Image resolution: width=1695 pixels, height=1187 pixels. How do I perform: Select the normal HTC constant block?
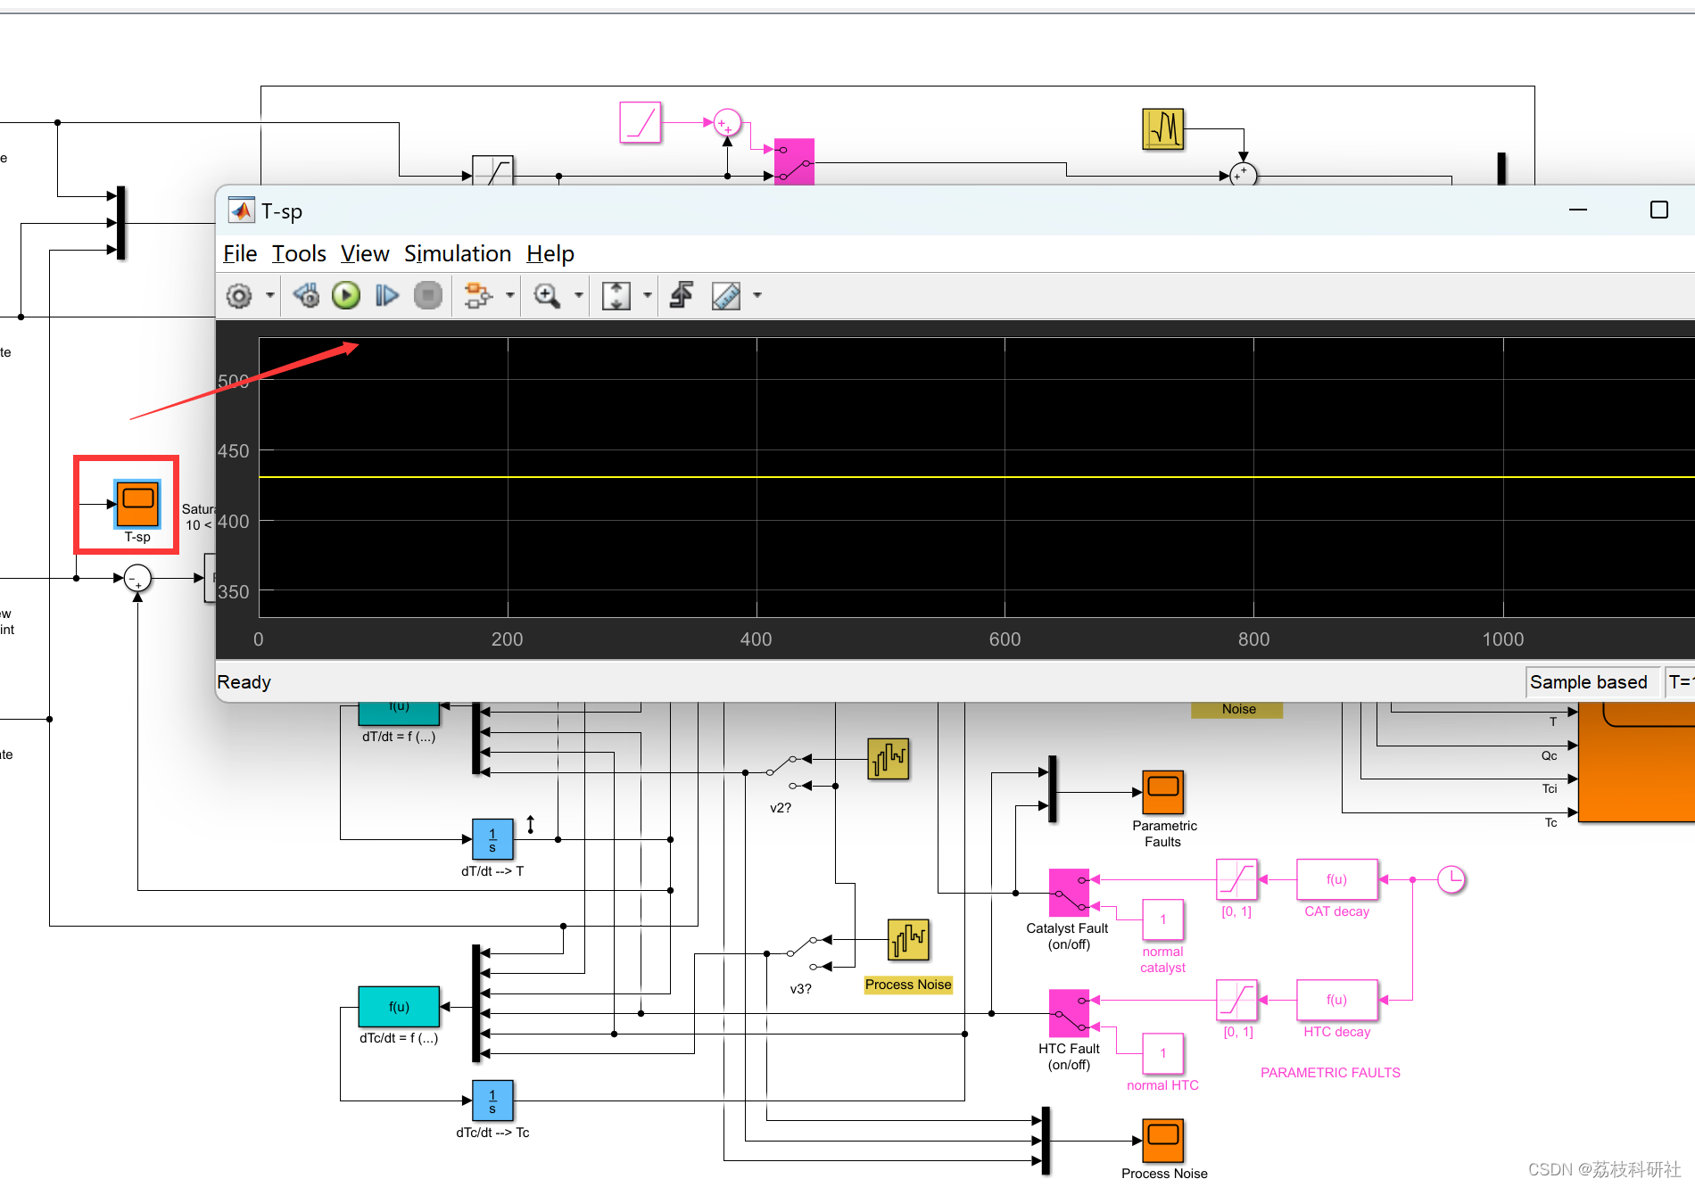click(1163, 1053)
